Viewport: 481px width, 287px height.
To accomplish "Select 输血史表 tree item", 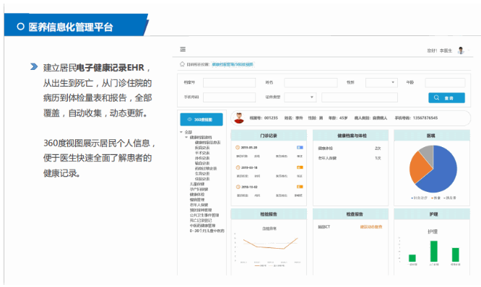I will tap(202, 163).
